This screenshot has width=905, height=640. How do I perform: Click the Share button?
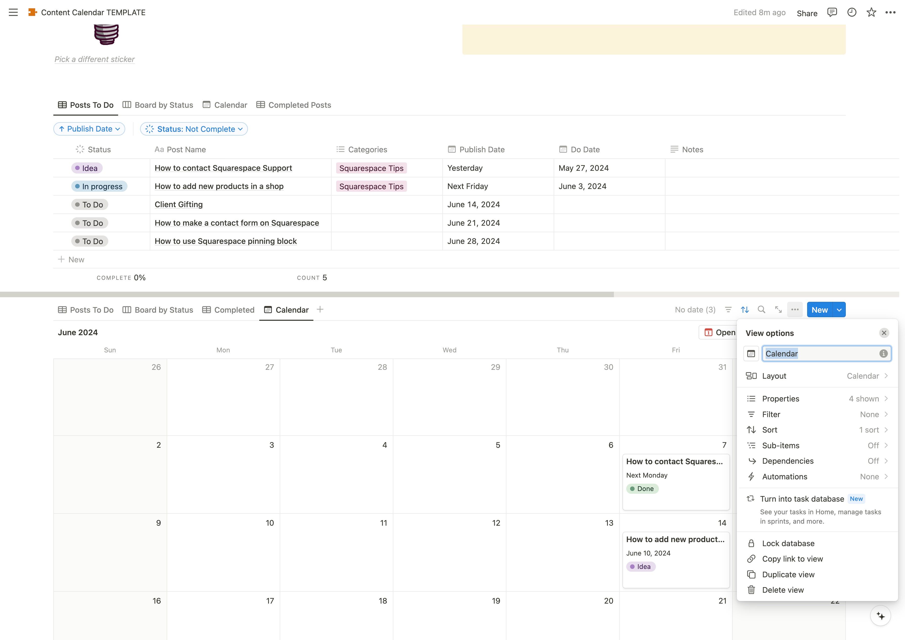coord(807,13)
